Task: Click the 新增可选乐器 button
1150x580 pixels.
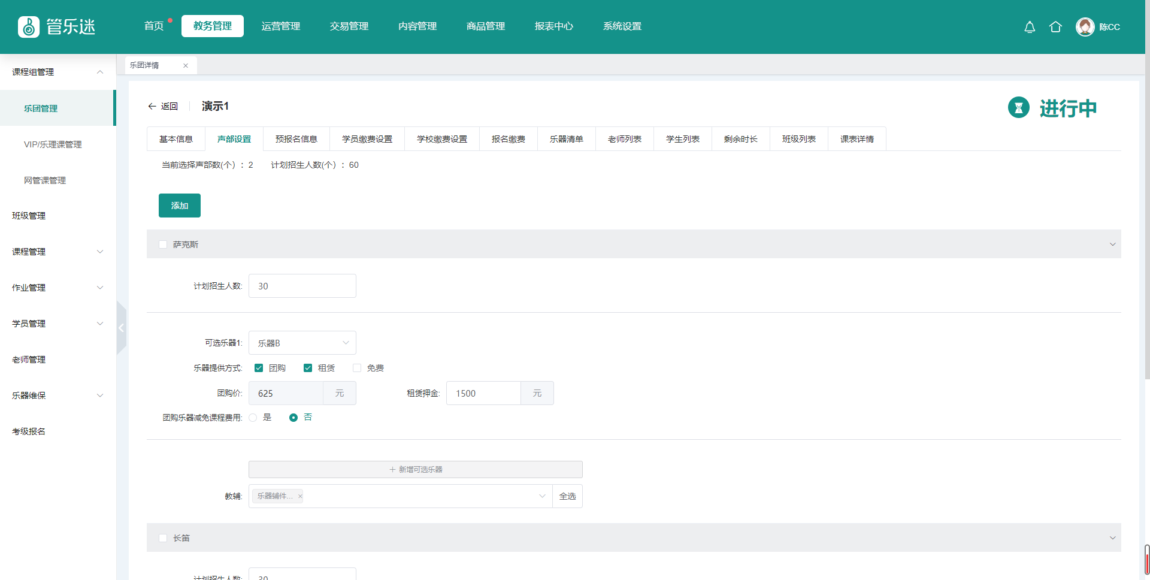Action: 415,469
